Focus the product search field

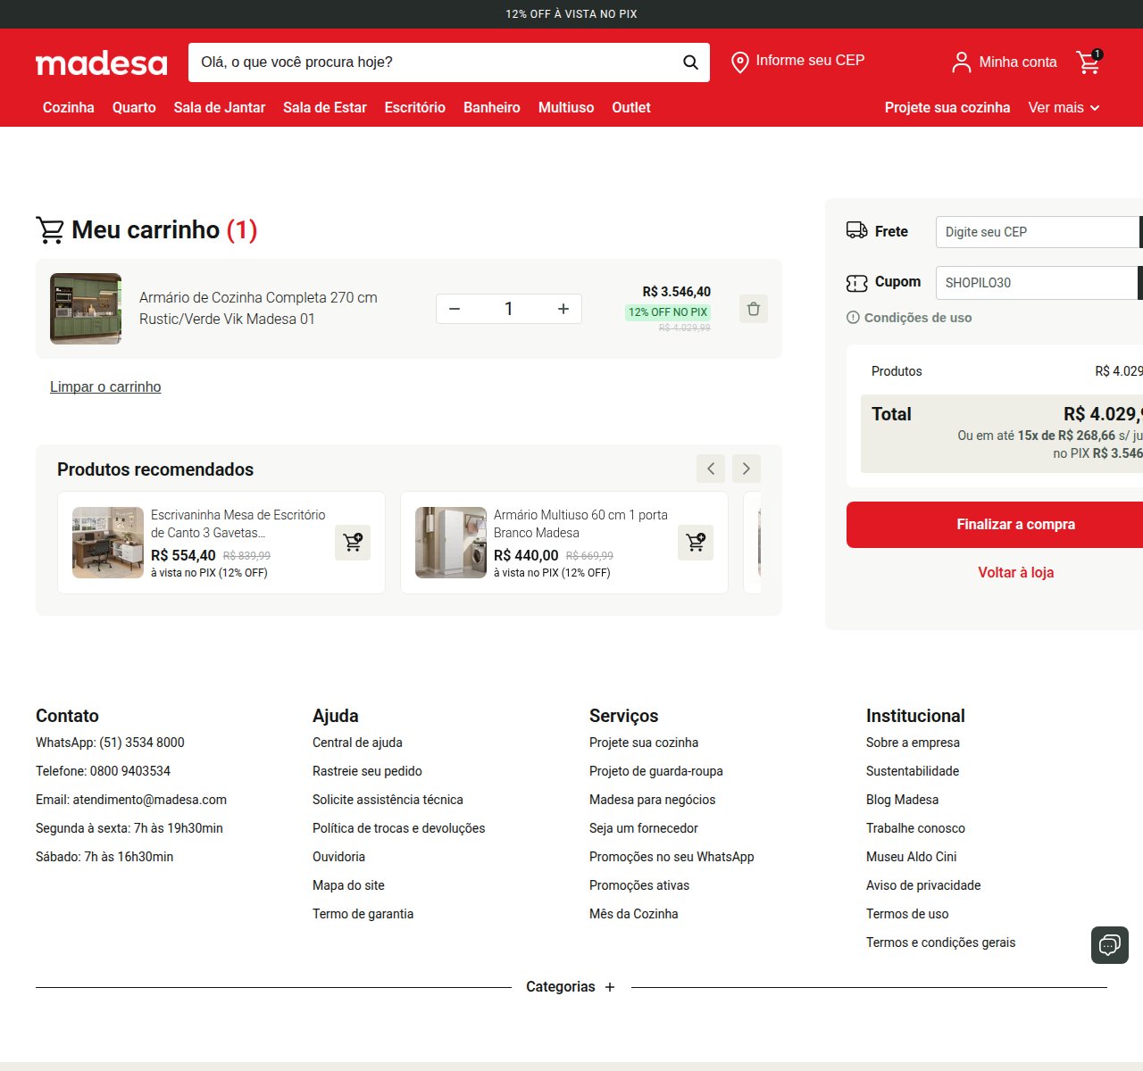433,62
